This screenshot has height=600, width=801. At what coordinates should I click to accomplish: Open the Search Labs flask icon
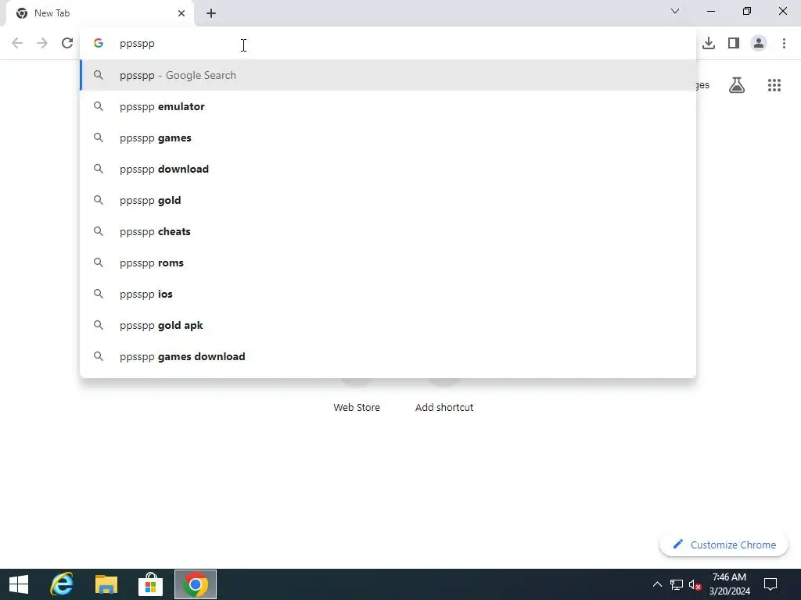737,85
